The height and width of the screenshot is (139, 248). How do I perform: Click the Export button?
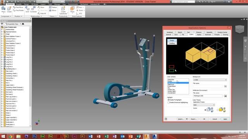coord(193,119)
